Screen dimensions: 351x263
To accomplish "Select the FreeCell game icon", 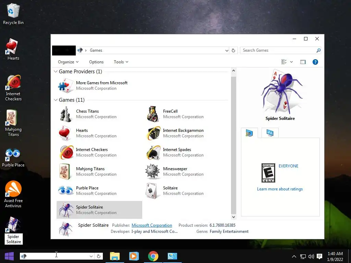I will pyautogui.click(x=153, y=114).
